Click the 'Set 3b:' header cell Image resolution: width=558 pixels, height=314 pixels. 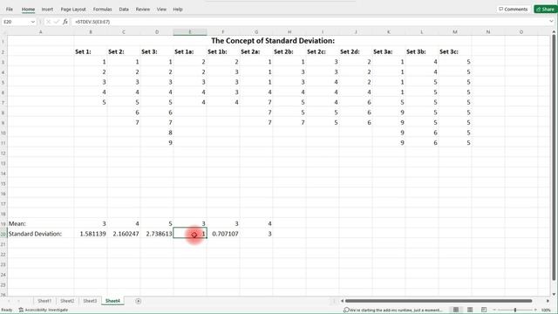422,51
